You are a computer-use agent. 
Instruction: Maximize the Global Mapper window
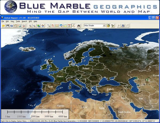tap(154, 18)
